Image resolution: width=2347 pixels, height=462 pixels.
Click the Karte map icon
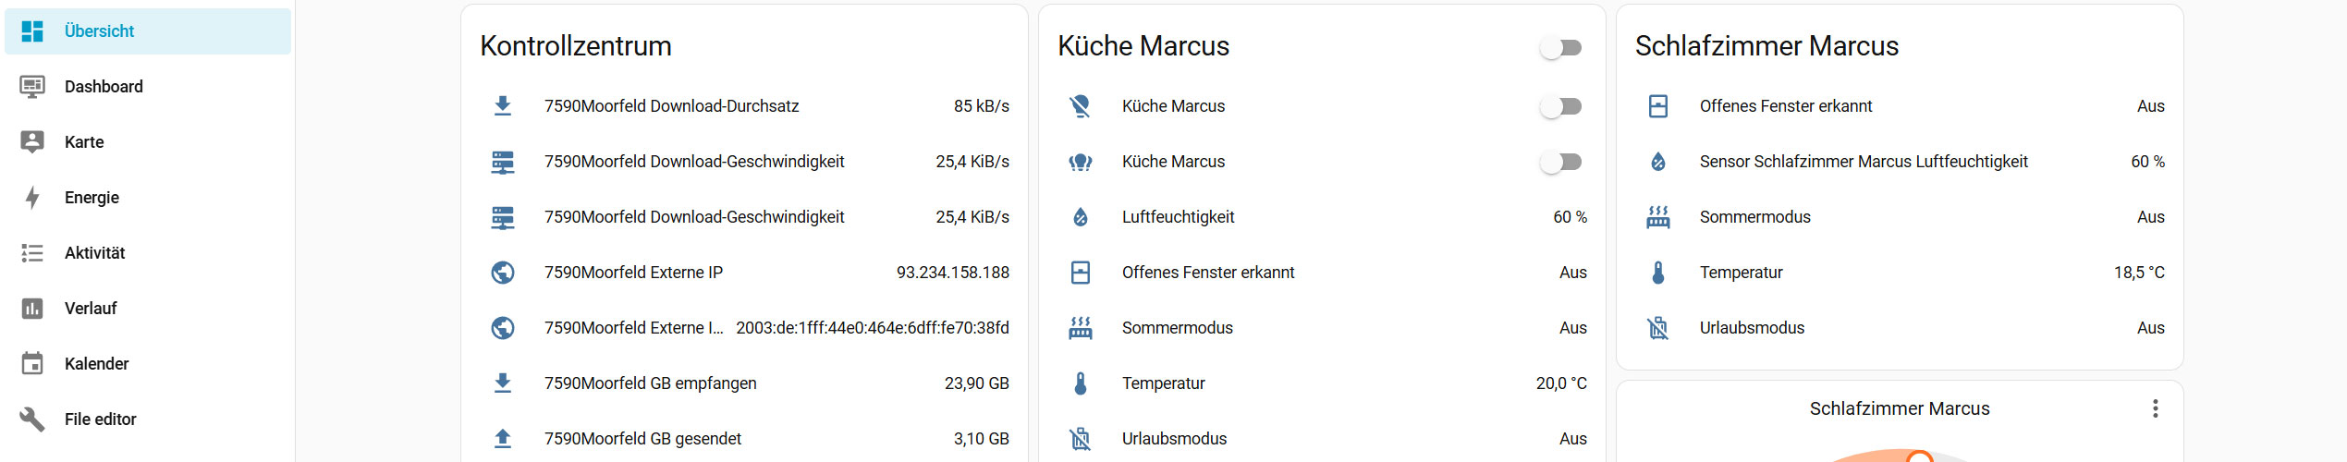[x=32, y=142]
